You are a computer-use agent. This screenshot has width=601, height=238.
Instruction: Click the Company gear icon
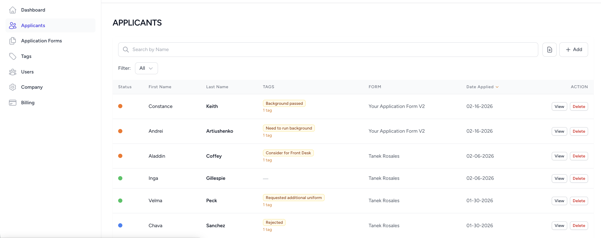(x=13, y=87)
